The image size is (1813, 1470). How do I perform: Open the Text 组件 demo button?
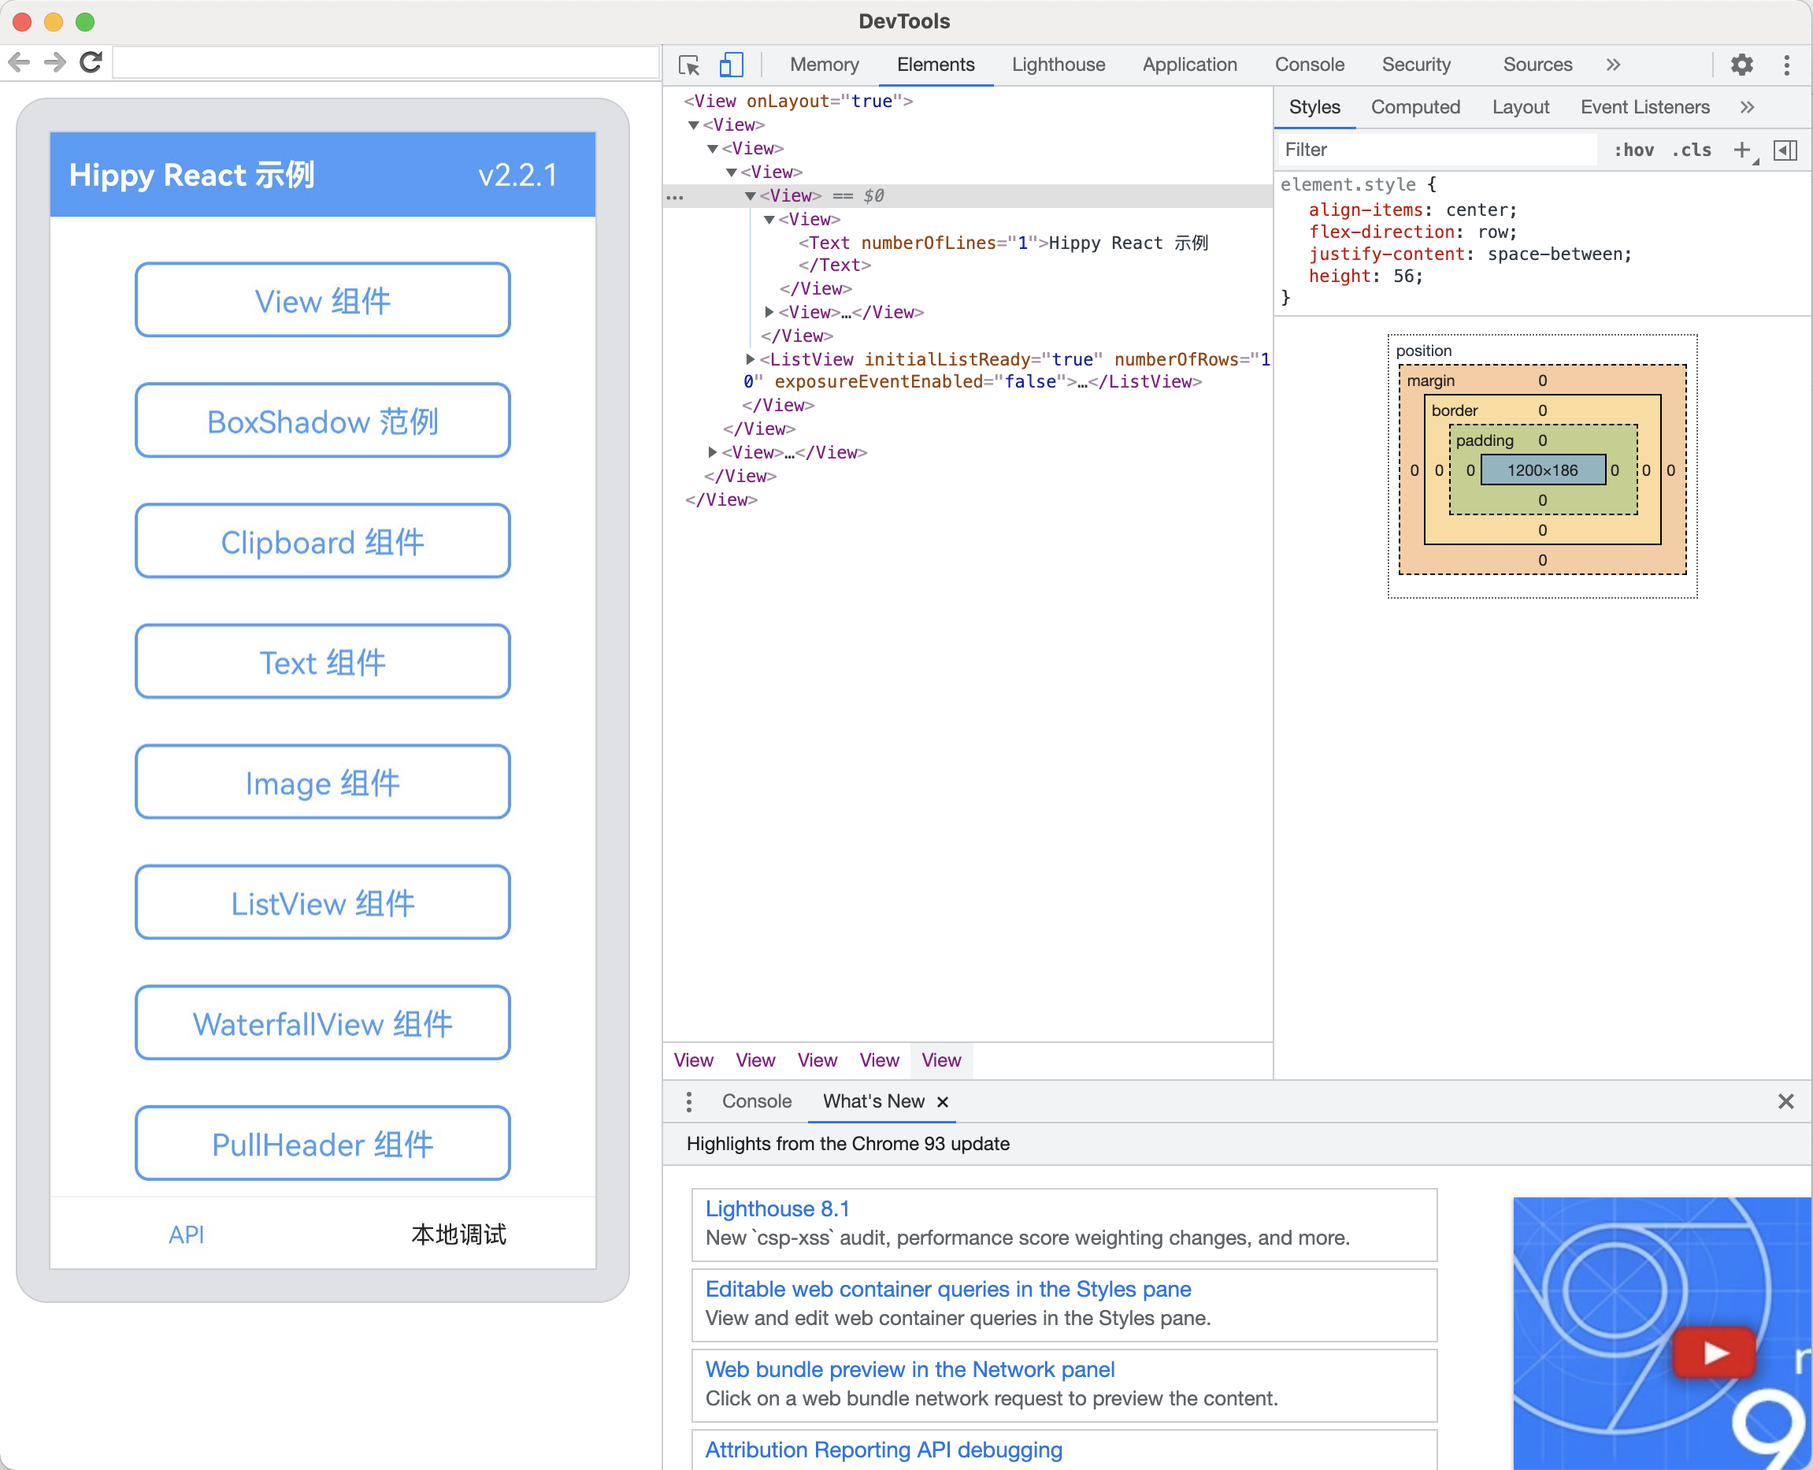pyautogui.click(x=322, y=661)
